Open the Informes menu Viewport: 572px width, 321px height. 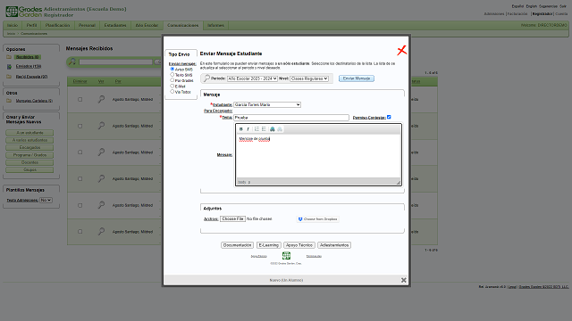[x=215, y=25]
